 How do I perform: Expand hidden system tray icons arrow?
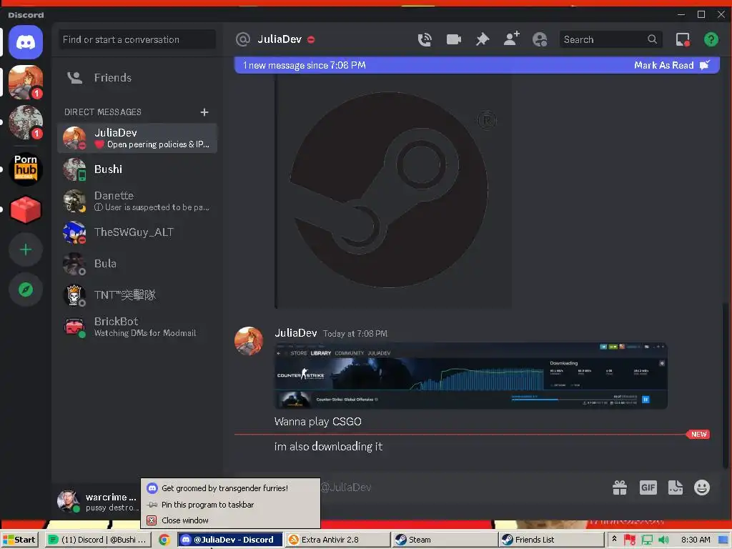(x=614, y=539)
